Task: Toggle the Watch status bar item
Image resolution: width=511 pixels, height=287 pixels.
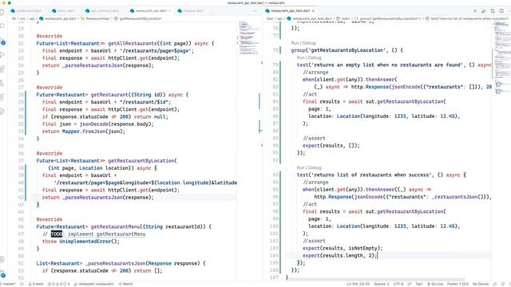Action: tap(125, 284)
